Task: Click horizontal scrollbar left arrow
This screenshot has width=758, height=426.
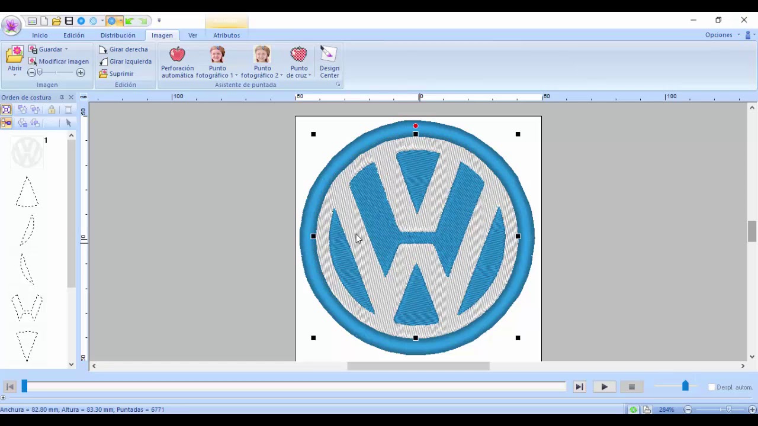Action: click(x=94, y=366)
